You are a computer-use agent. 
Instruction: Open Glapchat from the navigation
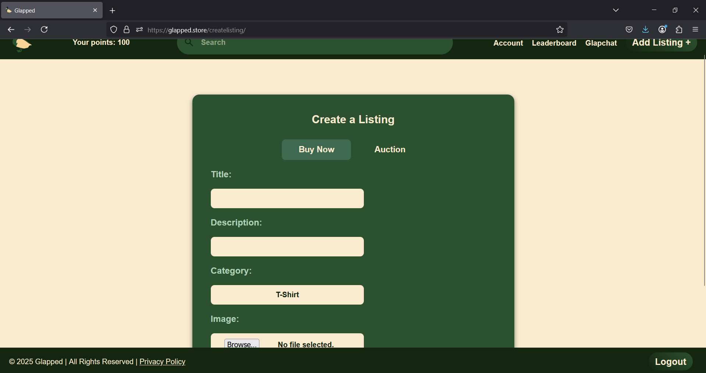tap(601, 43)
